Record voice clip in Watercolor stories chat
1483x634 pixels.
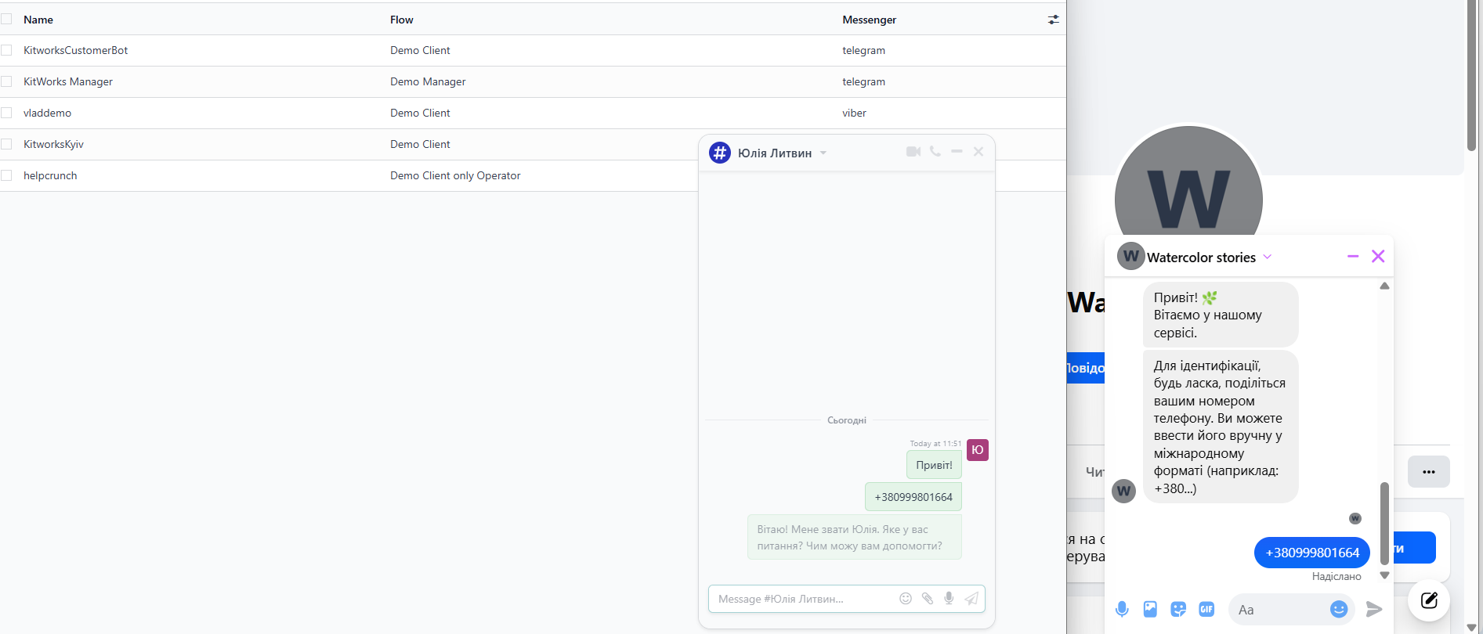1122,609
